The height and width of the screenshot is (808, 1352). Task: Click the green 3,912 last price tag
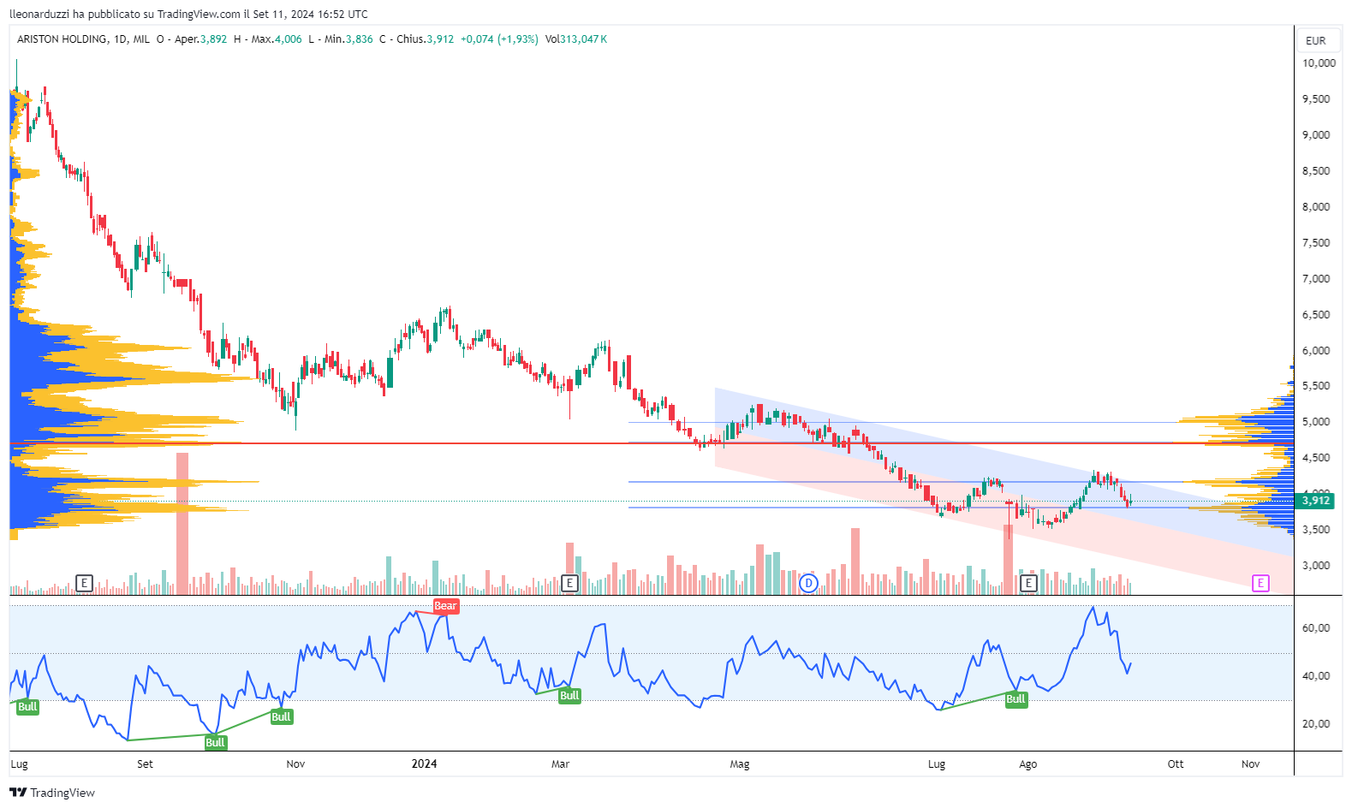click(x=1315, y=500)
